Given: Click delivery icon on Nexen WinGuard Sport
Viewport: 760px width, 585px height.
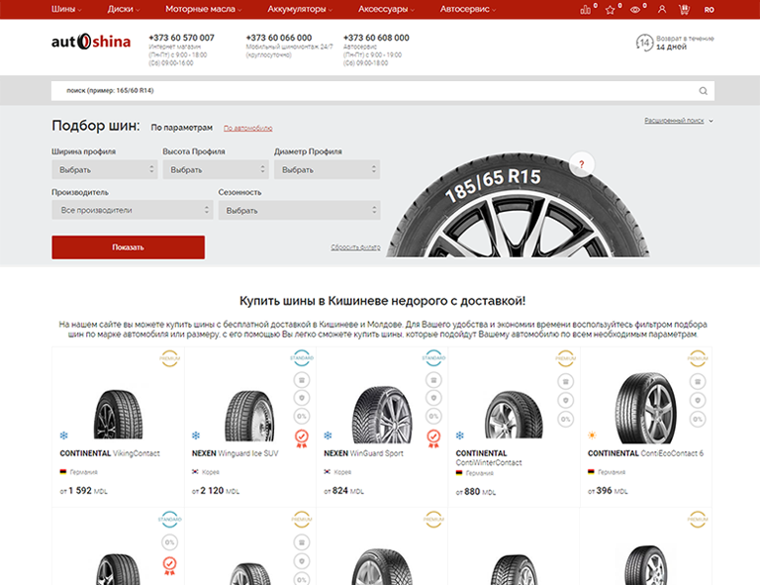Looking at the screenshot, I should coord(433,380).
